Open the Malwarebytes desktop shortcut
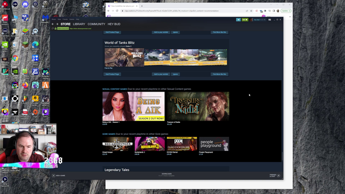Viewport: 345px width, 194px height. (45, 18)
